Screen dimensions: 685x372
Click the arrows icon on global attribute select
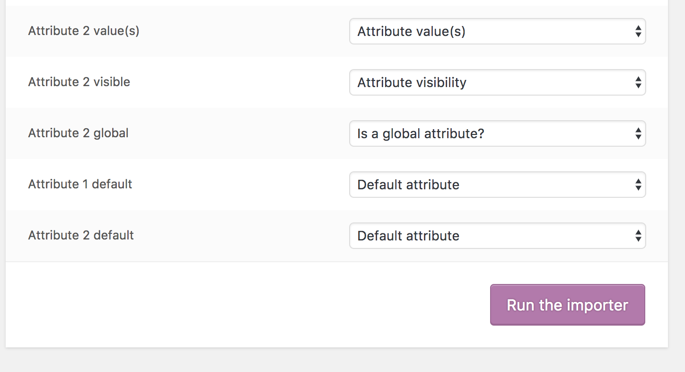point(638,134)
